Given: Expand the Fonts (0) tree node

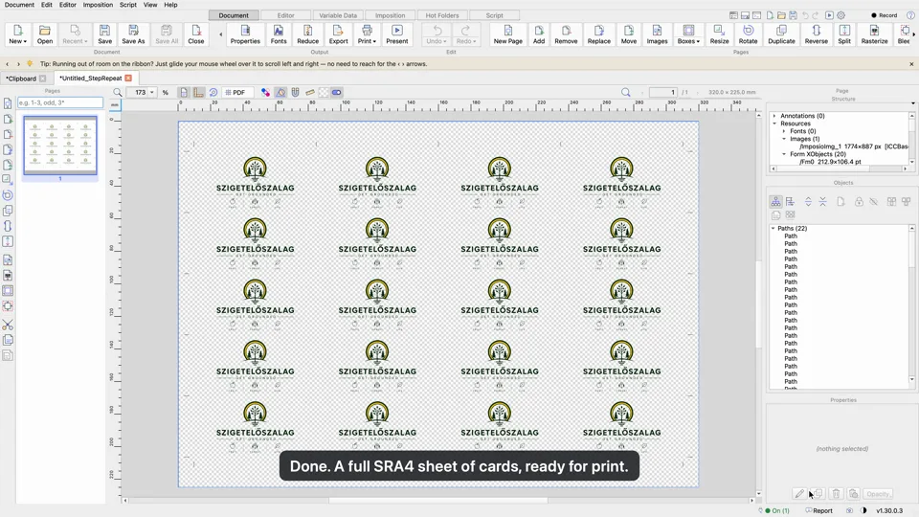Looking at the screenshot, I should [784, 131].
